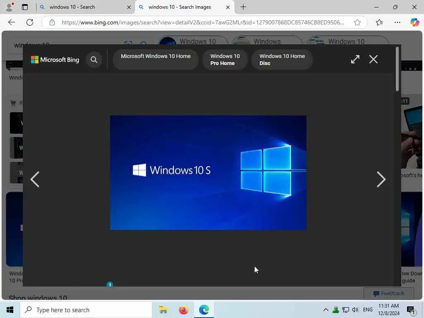Viewport: 424px width, 318px height.
Task: Click the Type here to search box
Action: tap(86, 310)
